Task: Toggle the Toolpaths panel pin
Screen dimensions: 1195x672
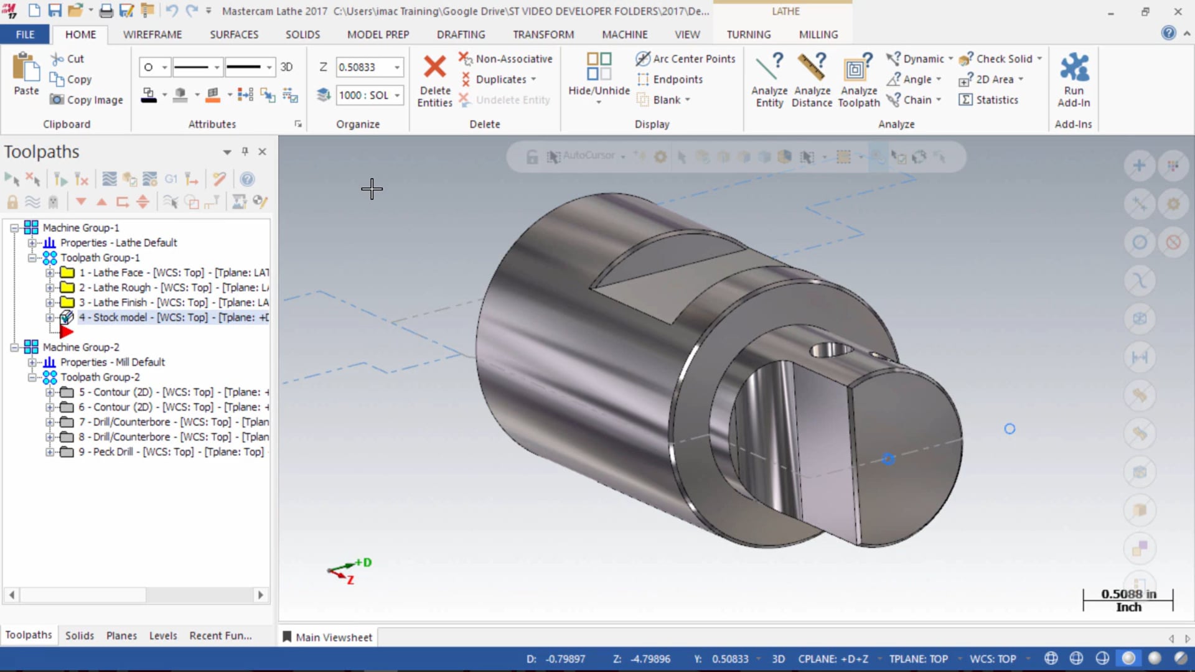Action: (x=245, y=152)
